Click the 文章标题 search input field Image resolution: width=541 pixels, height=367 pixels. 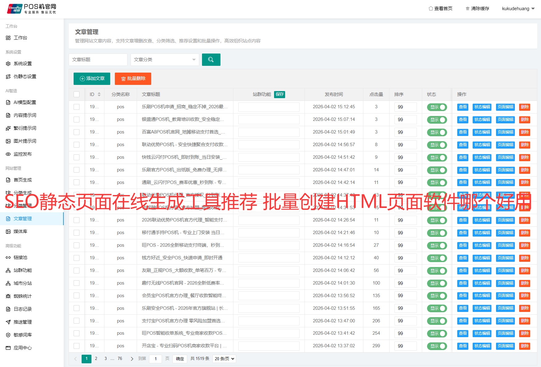98,59
